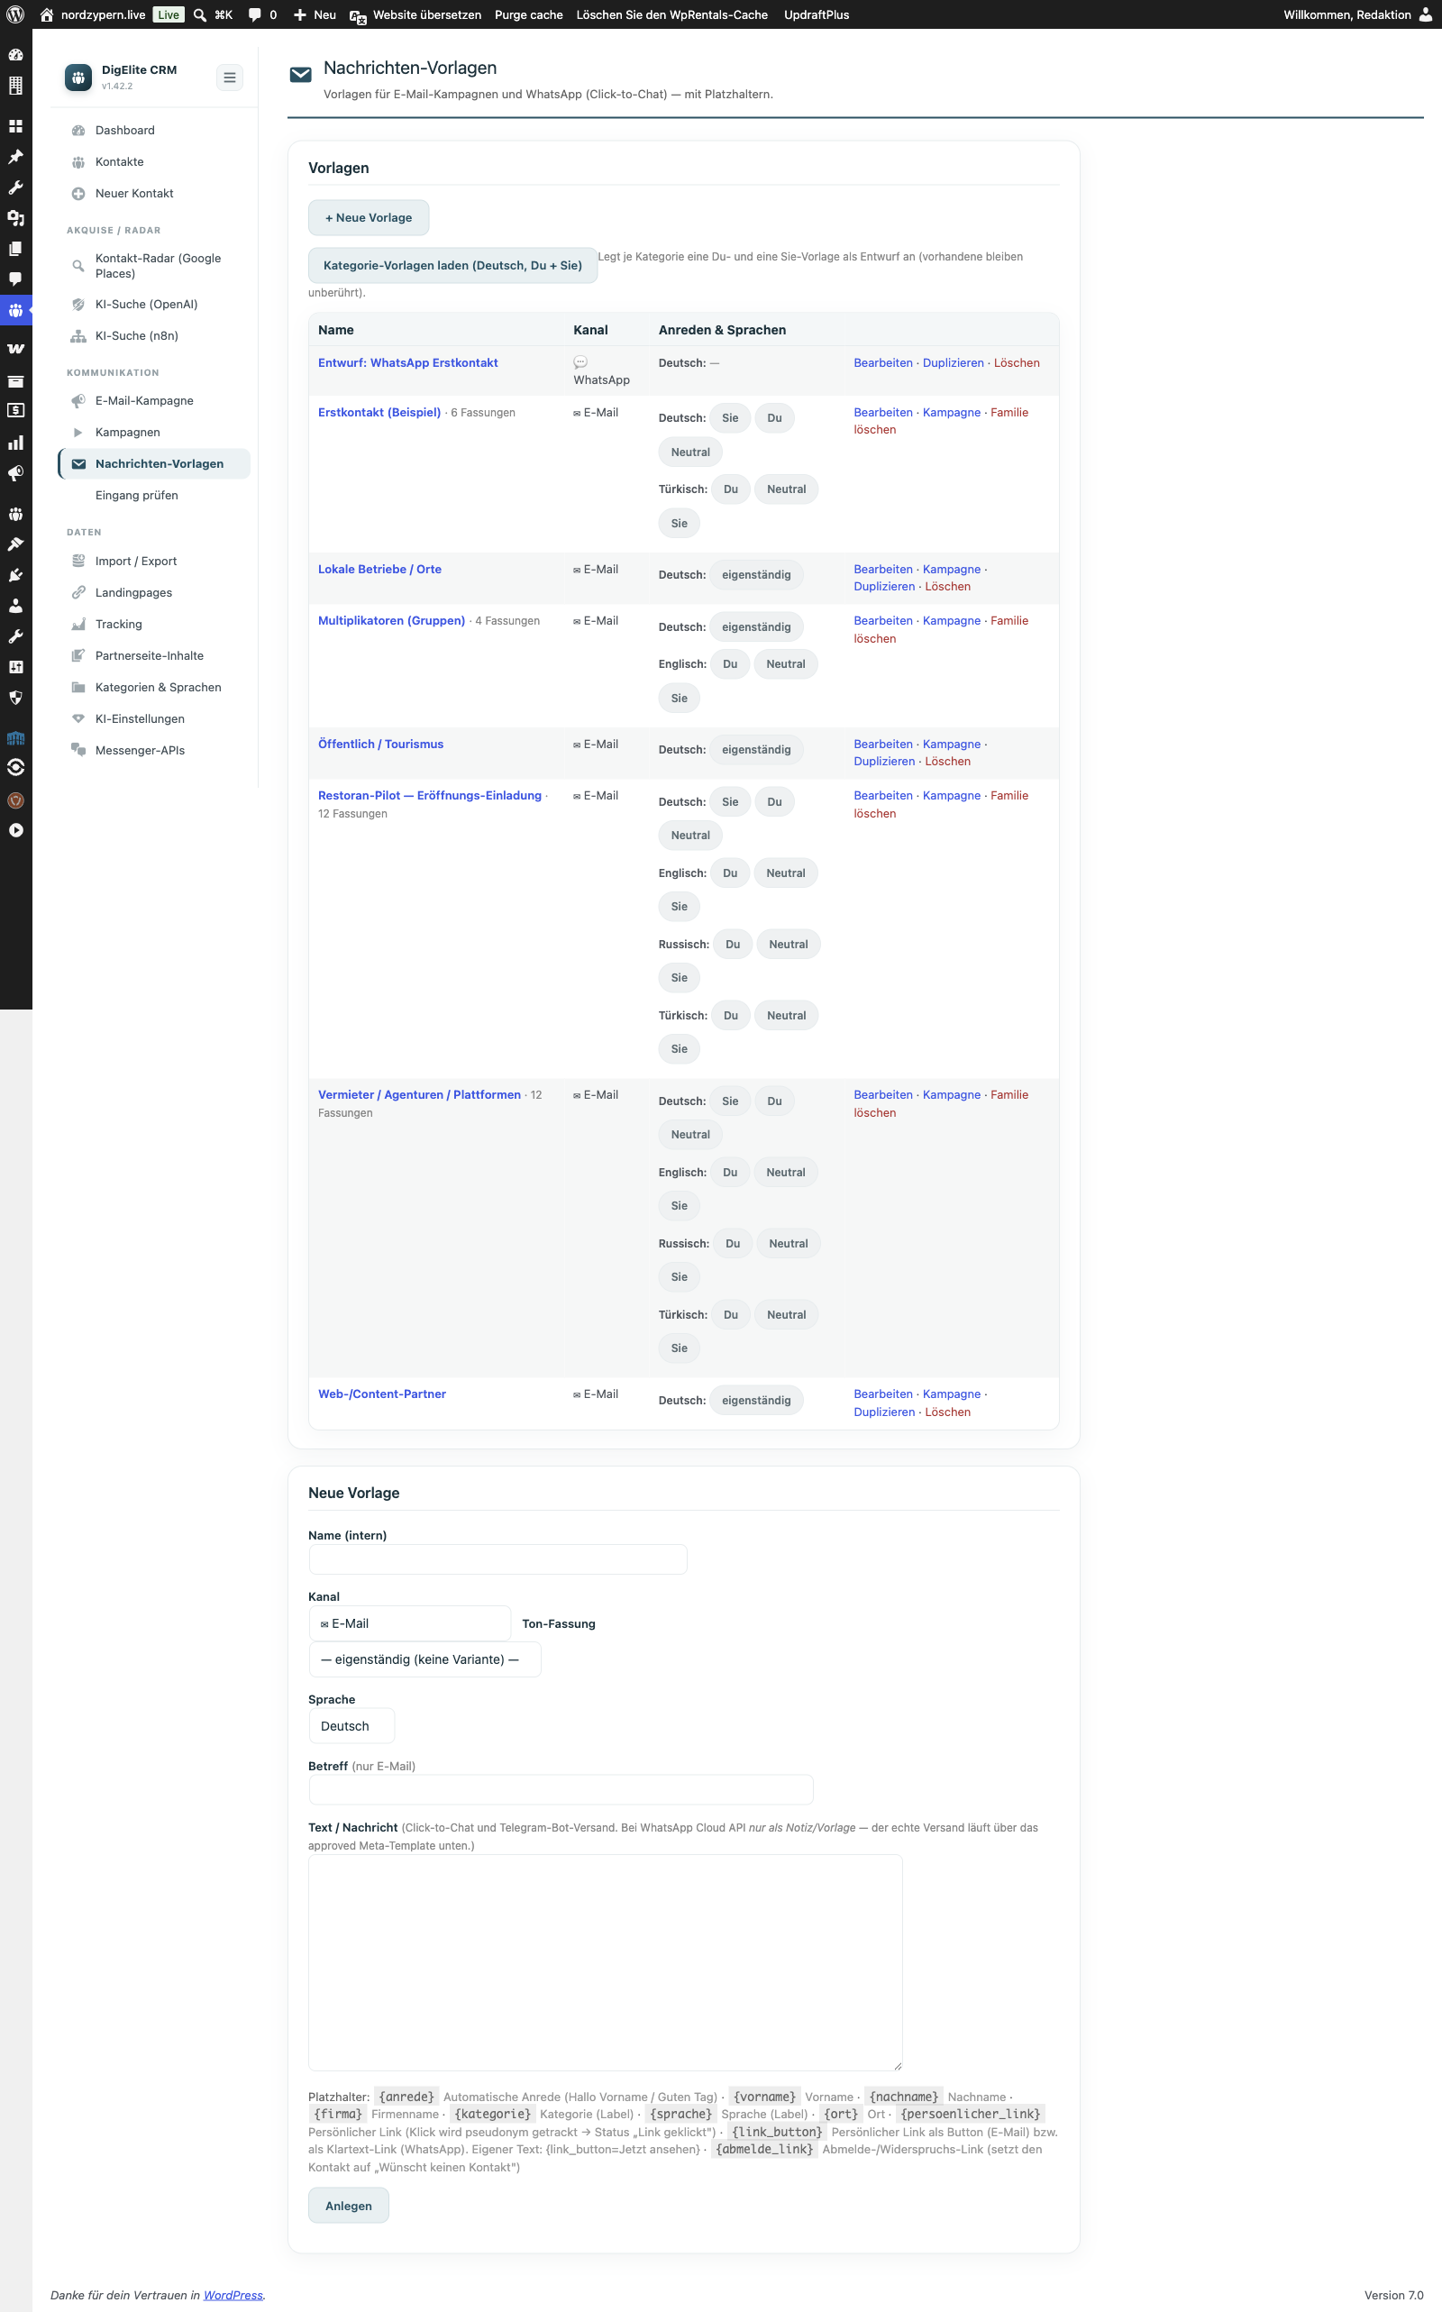Click Kategorie-Vorlagen laden (Deutsch, Du + Sie)
The height and width of the screenshot is (2312, 1442).
(x=452, y=265)
